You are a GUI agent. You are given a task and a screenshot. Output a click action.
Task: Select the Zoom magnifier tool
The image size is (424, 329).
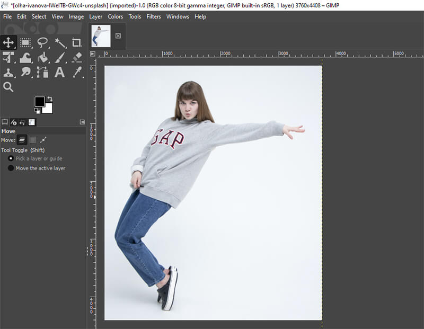click(x=8, y=87)
